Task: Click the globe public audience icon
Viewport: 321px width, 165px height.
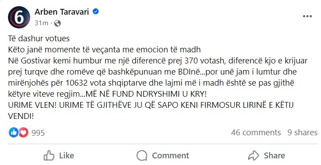Action: [58, 24]
